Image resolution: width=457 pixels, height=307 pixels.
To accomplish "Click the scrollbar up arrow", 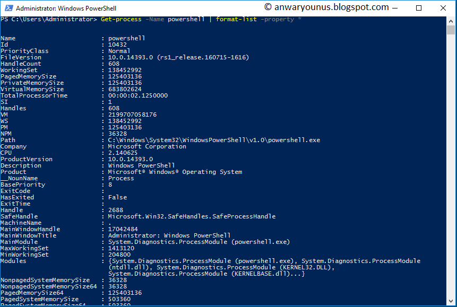I will click(451, 20).
